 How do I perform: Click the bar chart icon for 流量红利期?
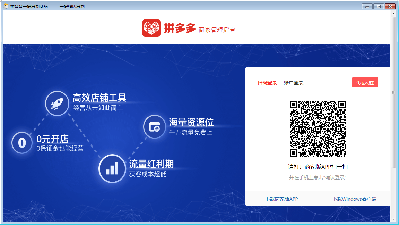pyautogui.click(x=112, y=168)
